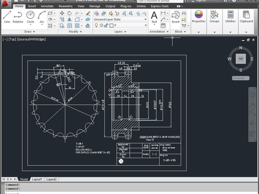Image resolution: width=259 pixels, height=194 pixels.
Task: Open the Output ribbon tab
Action: (110, 6)
